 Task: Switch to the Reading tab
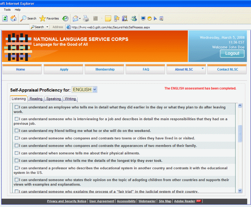pyautogui.click(x=36, y=99)
